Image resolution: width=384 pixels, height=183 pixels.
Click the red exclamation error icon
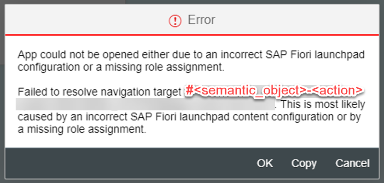pos(175,21)
